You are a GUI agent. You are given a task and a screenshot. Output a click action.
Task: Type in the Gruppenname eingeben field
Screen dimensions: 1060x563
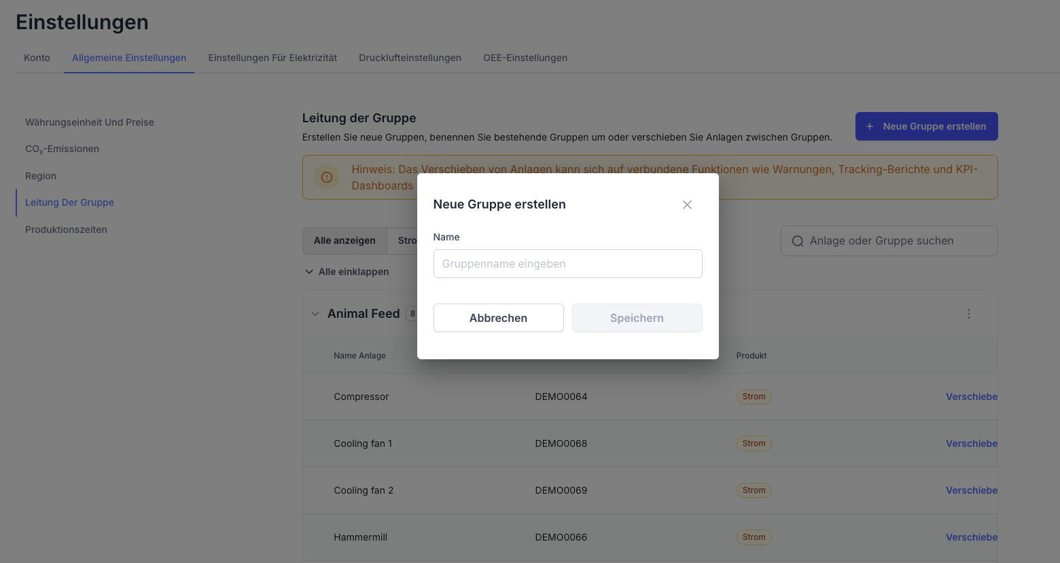[x=567, y=264]
